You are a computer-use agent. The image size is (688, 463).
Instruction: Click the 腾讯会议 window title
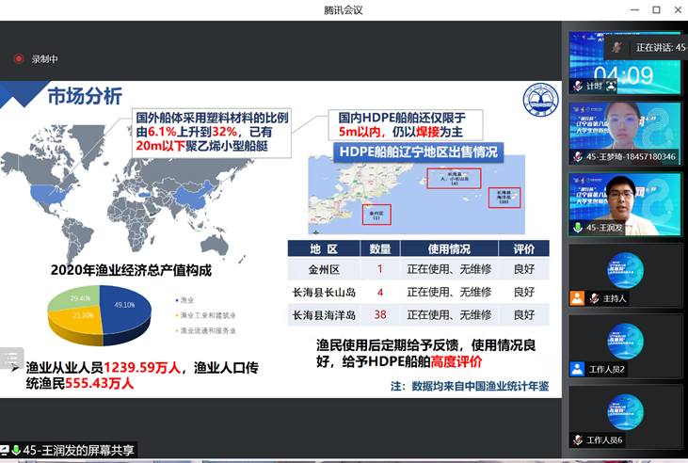point(344,10)
